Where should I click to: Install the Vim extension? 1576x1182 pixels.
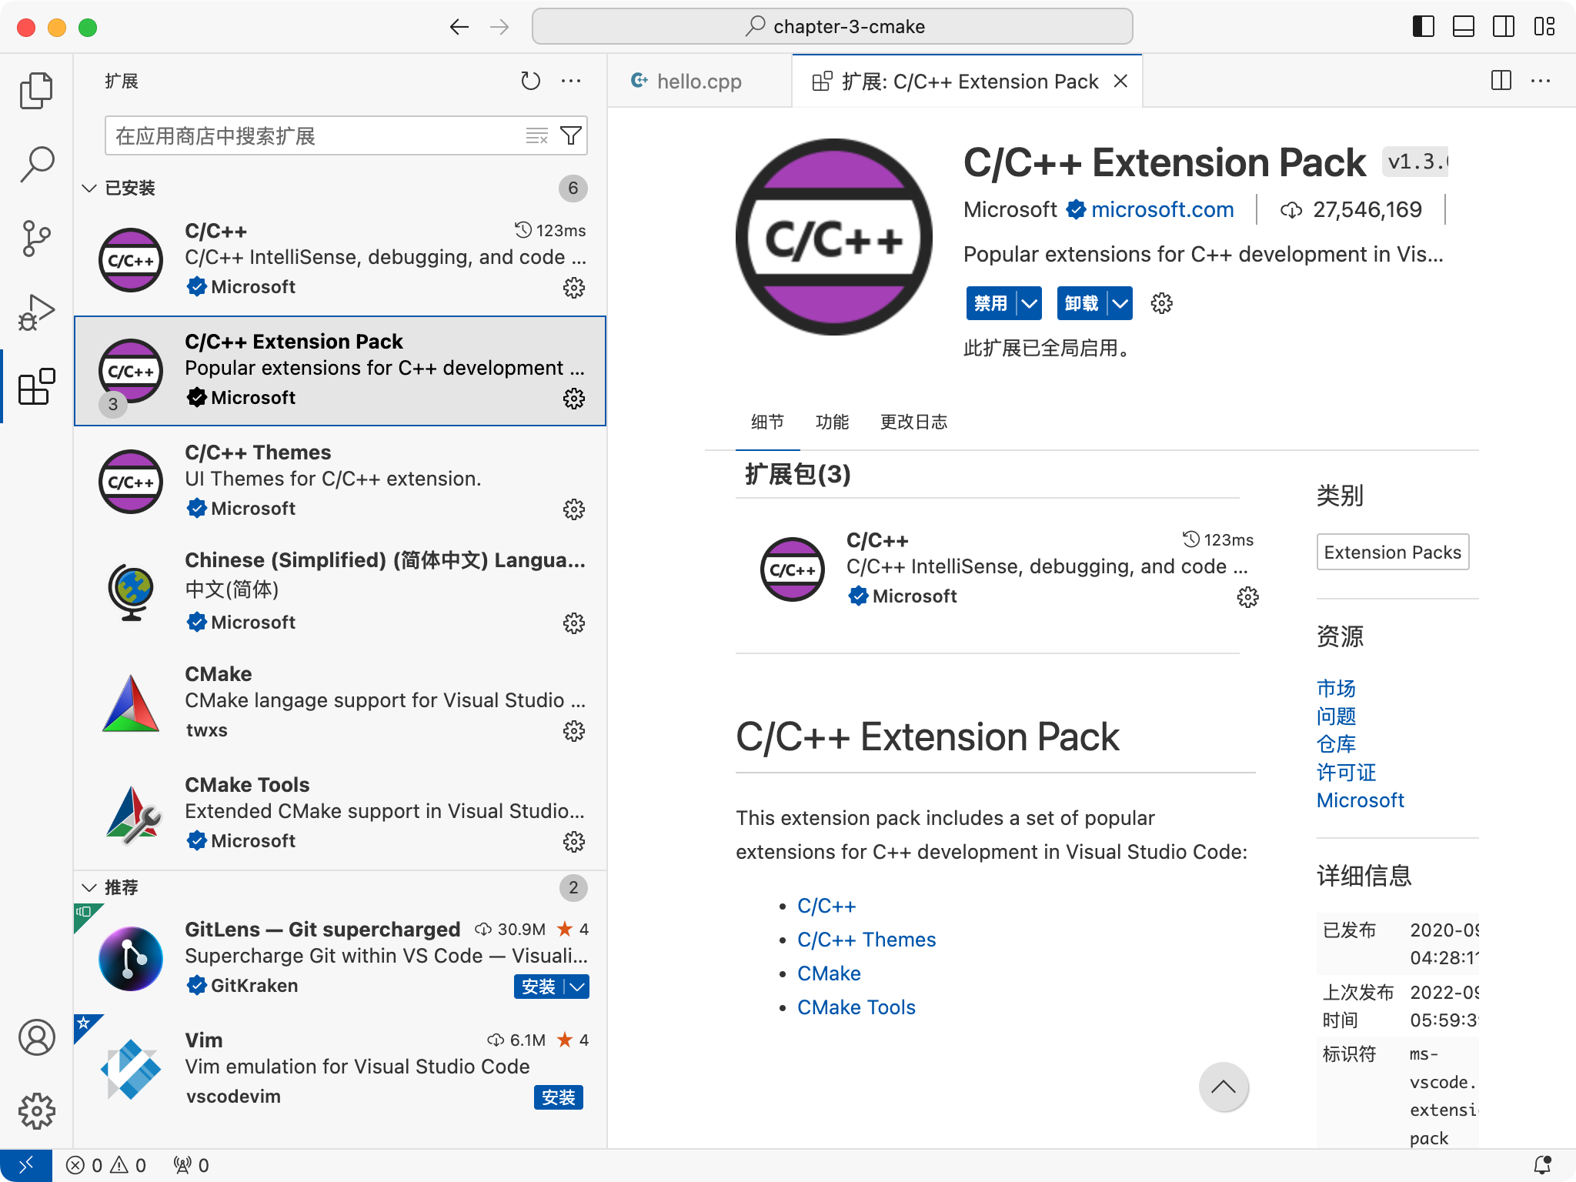point(559,1097)
